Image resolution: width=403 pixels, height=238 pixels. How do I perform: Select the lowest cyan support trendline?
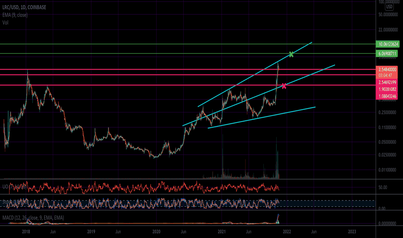point(262,117)
